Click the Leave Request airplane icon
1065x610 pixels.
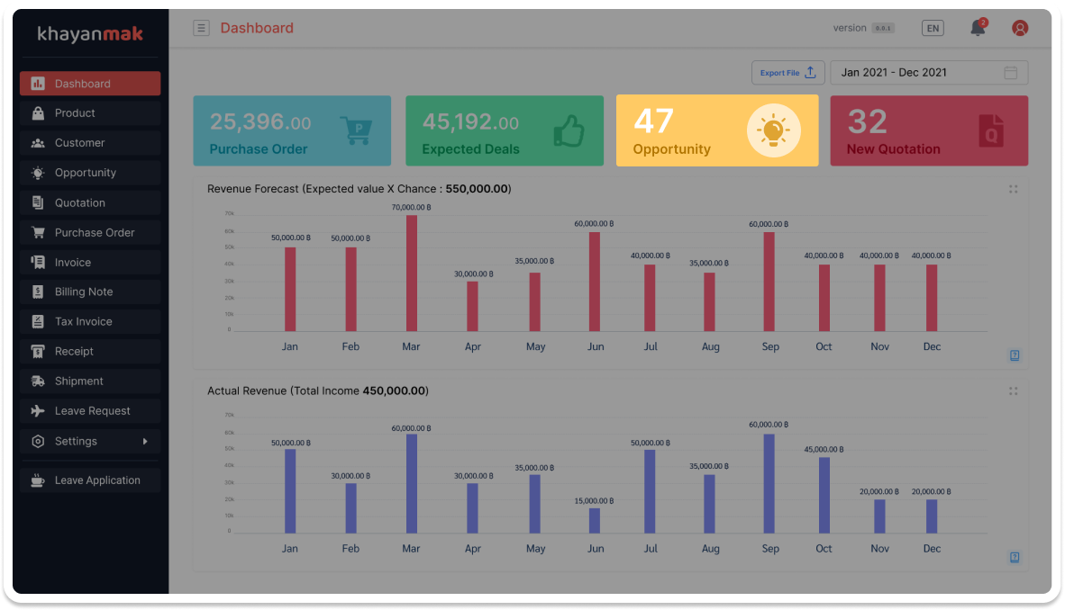38,411
